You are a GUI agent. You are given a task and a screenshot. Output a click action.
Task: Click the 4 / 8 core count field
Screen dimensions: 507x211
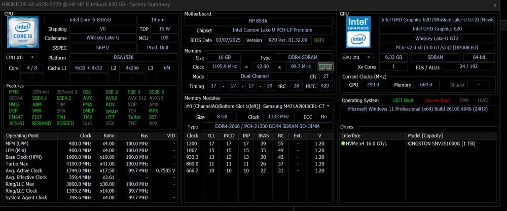click(32, 68)
